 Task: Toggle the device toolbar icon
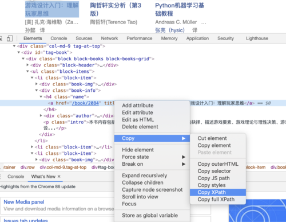point(10,38)
